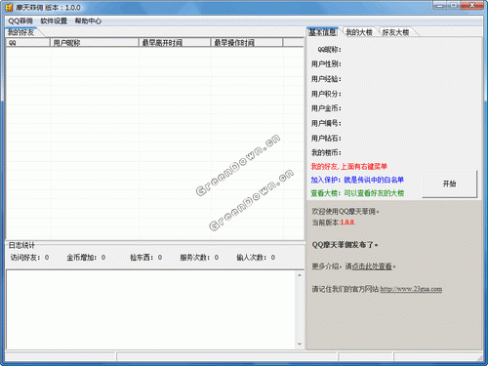Open the www.23gua.com website link
The image size is (488, 366).
[411, 289]
